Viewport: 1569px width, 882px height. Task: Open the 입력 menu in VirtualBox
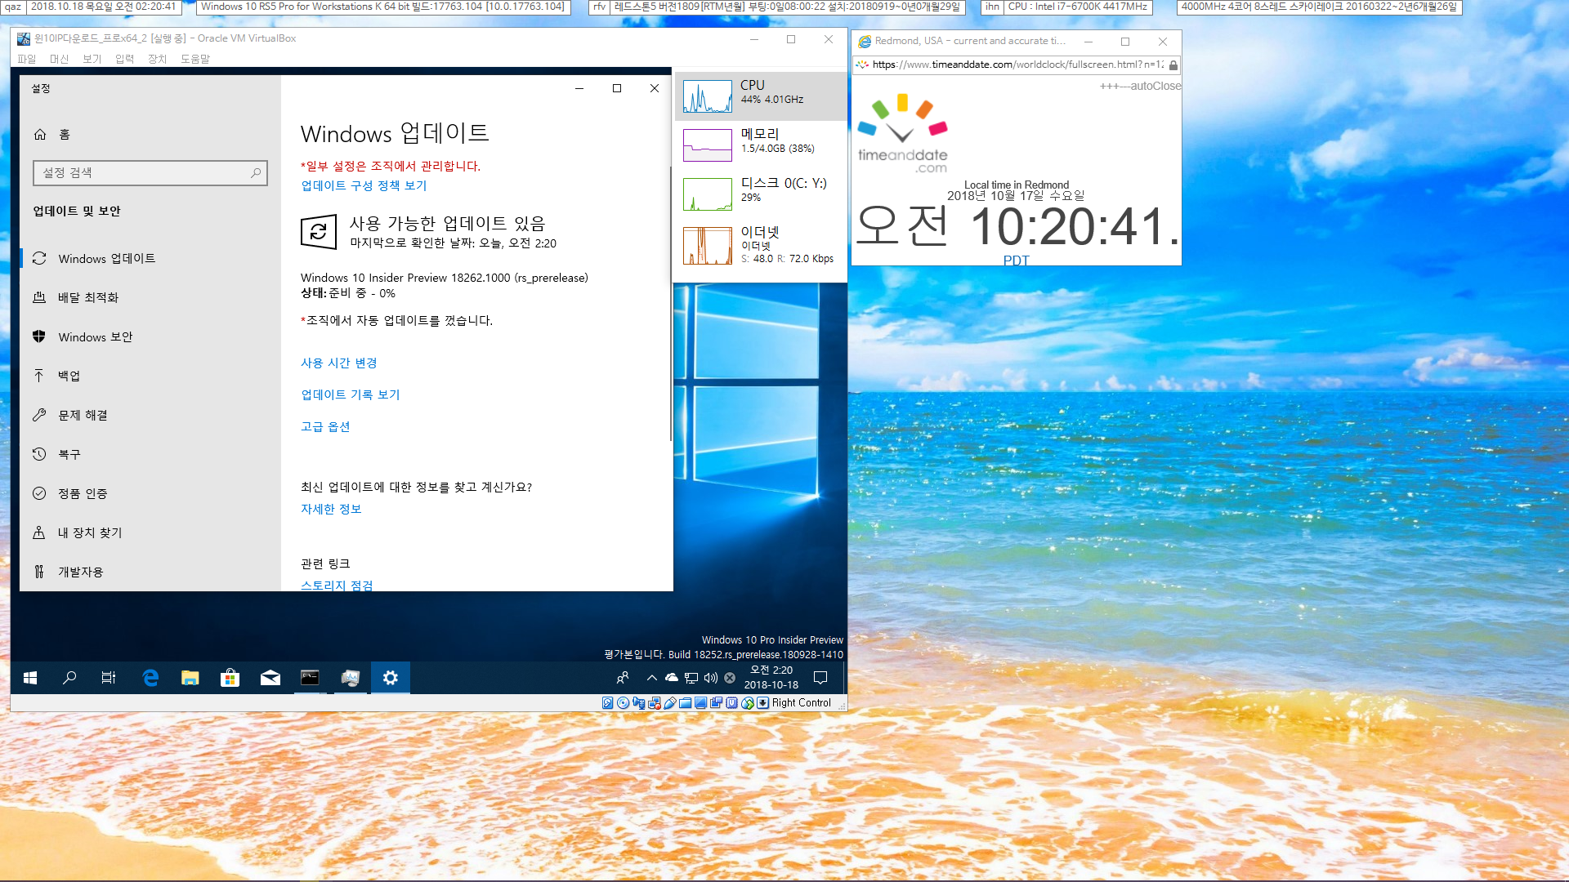coord(124,59)
